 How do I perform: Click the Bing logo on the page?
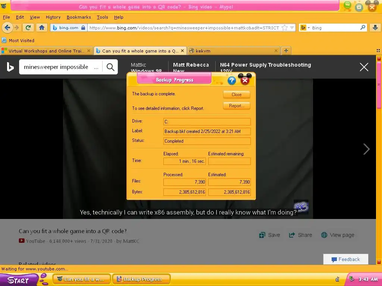tap(10, 67)
